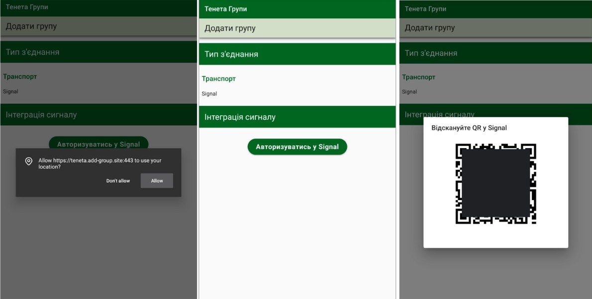Click the teneta.add-group.site location request text
592x299 pixels.
pyautogui.click(x=100, y=163)
